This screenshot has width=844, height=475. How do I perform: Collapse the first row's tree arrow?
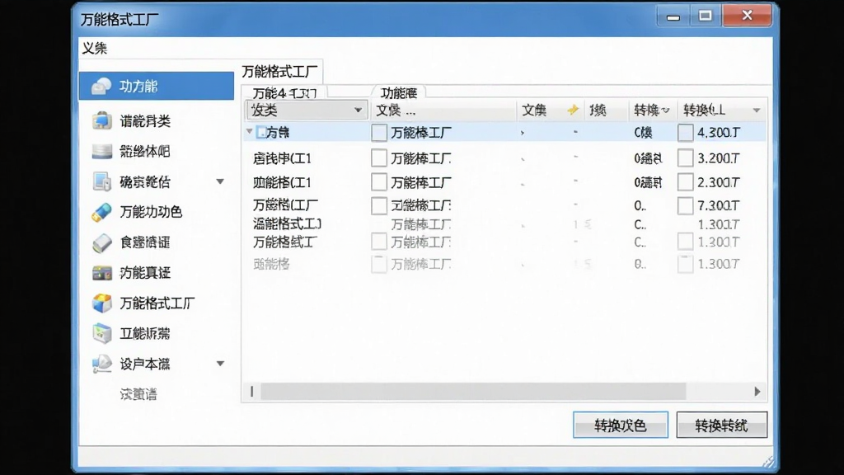coord(249,131)
